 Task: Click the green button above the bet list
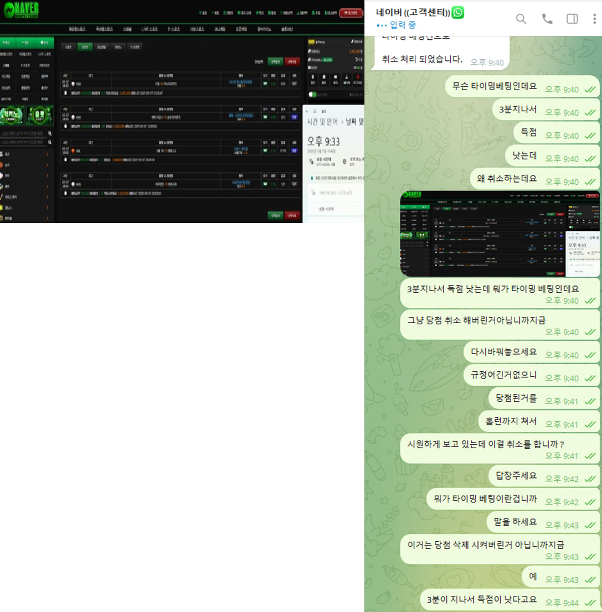(x=275, y=61)
